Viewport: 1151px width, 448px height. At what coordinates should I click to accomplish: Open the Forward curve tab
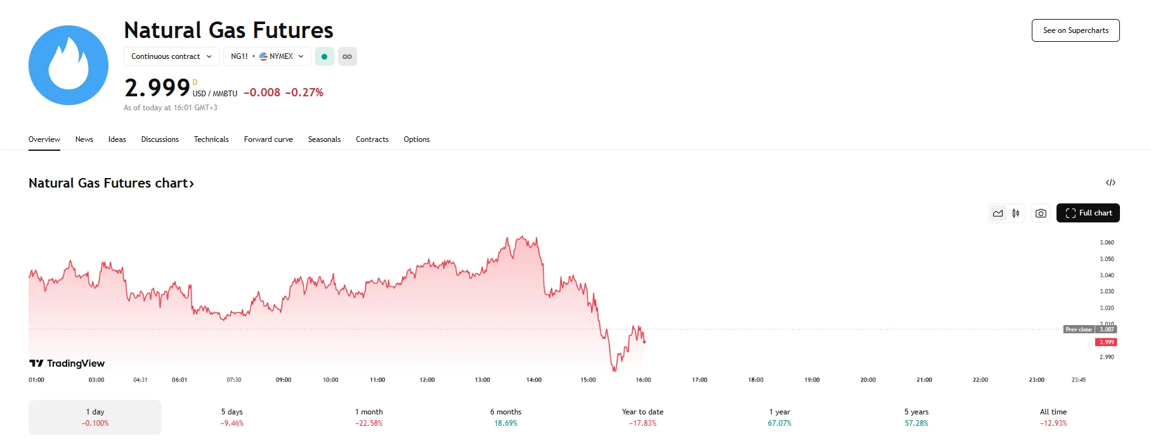(268, 139)
